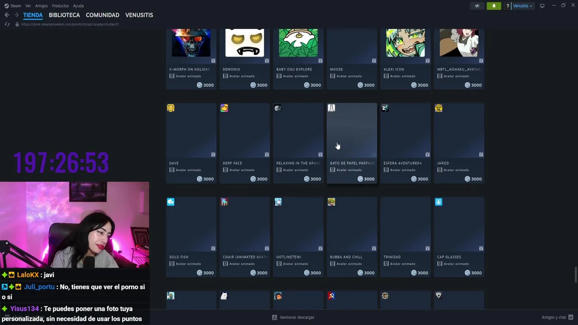Click the game icon on Hotlinetewi card
This screenshot has height=325, width=578.
278,202
